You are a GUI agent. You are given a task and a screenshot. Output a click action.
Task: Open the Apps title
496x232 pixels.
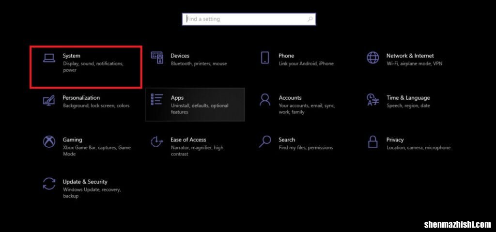pos(177,98)
